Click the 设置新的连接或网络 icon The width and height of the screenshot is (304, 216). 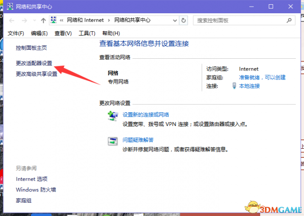pos(113,116)
